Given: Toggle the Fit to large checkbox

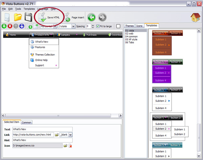Looking at the screenshot, I should [98, 26].
